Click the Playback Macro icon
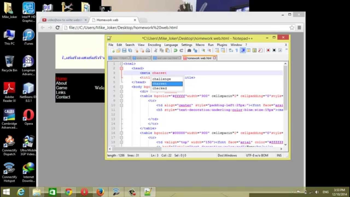The height and width of the screenshot is (197, 350). [x=280, y=50]
